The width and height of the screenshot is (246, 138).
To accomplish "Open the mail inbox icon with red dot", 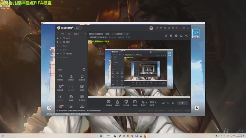I will (161, 28).
